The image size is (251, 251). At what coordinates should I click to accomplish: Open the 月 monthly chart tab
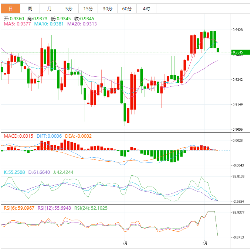(50, 8)
